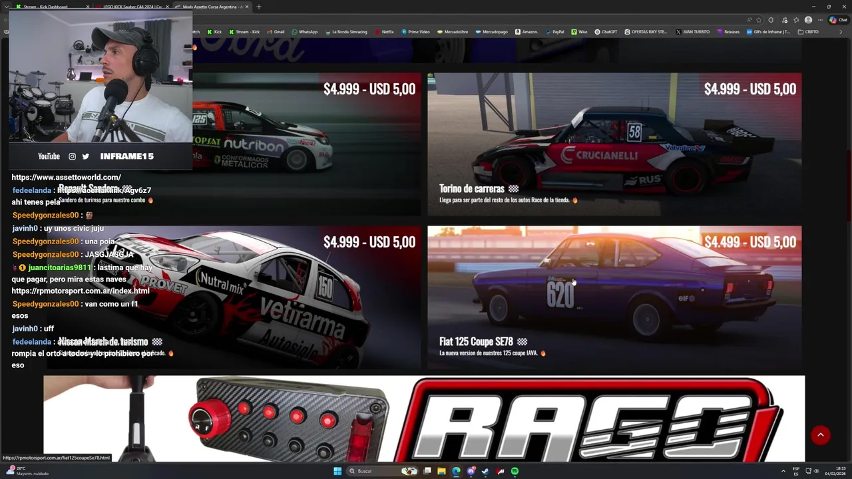
Task: Open the Releases bookmark
Action: 728,32
